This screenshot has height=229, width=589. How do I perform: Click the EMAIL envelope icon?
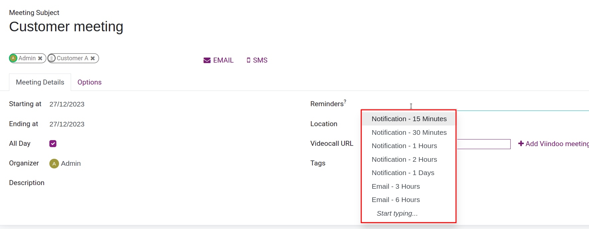(207, 60)
